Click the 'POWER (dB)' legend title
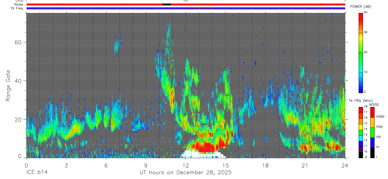Screen dimensions: 388x179 (x=361, y=6)
